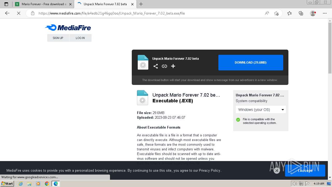Open Chrome from taskbar
The width and height of the screenshot is (332, 187).
pyautogui.click(x=47, y=184)
